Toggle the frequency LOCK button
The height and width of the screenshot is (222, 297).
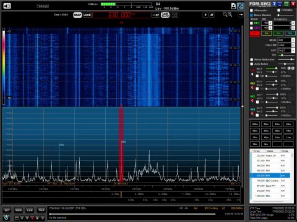point(87,15)
